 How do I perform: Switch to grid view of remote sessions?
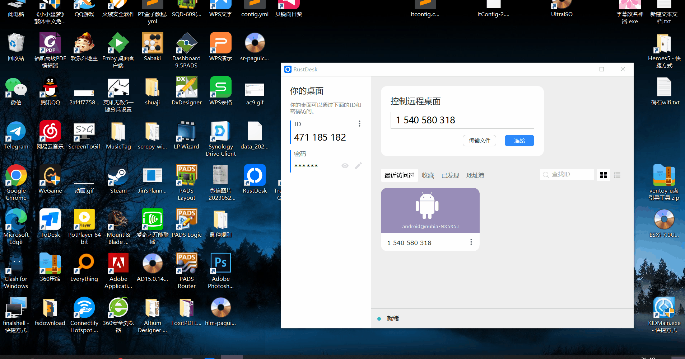coord(604,175)
